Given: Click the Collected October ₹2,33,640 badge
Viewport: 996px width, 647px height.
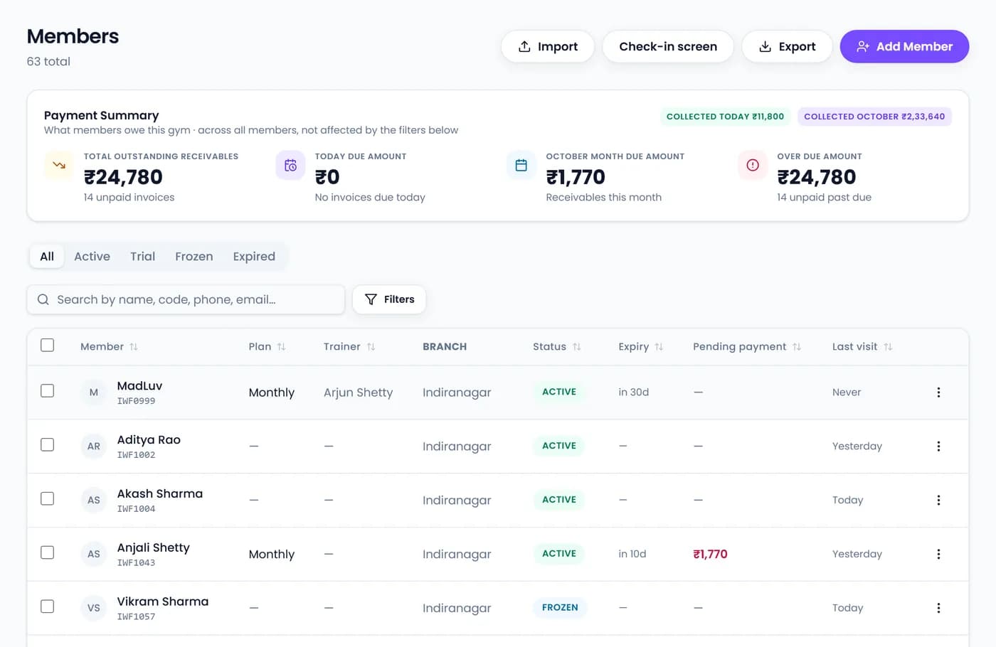Looking at the screenshot, I should click(874, 117).
